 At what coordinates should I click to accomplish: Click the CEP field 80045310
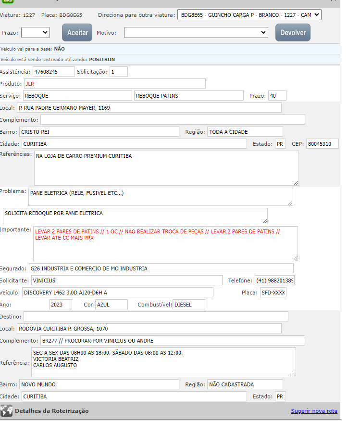[323, 144]
